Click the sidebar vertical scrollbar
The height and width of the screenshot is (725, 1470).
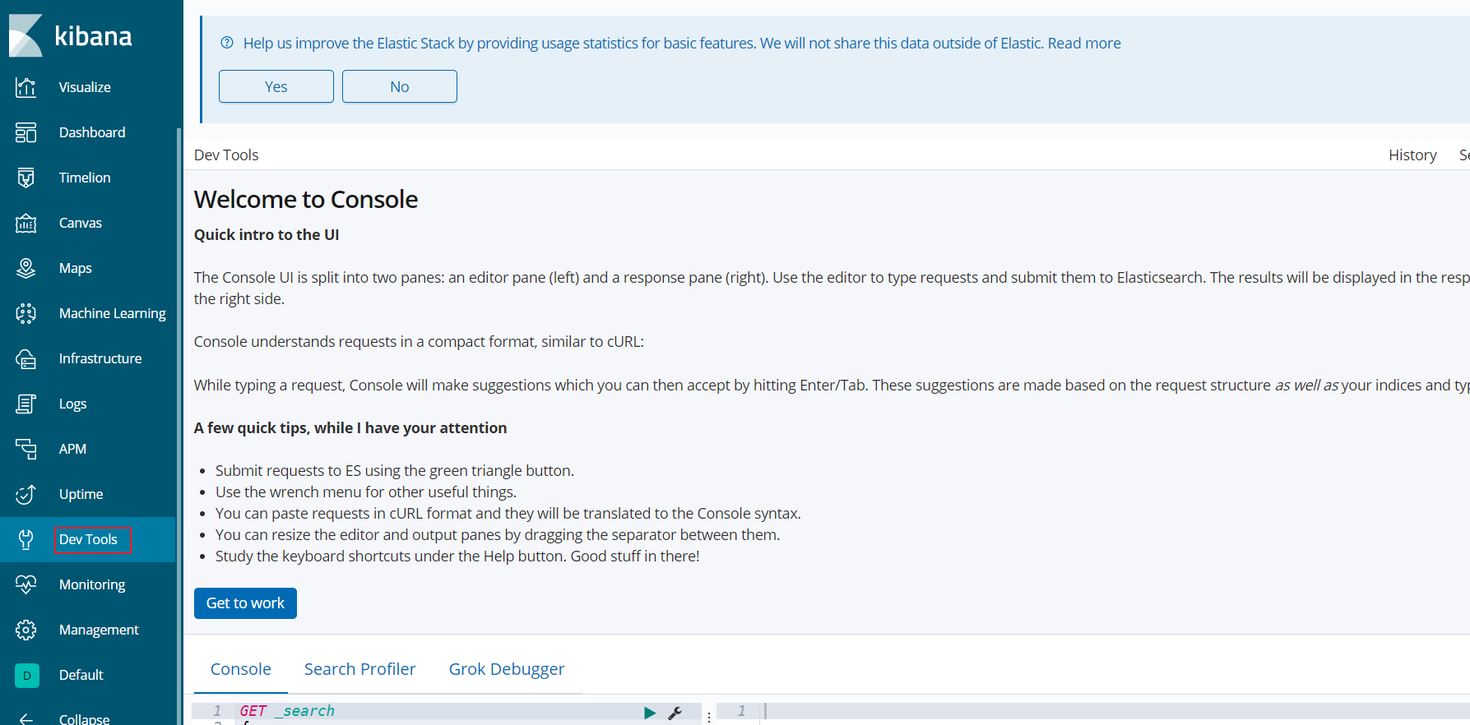pyautogui.click(x=179, y=426)
